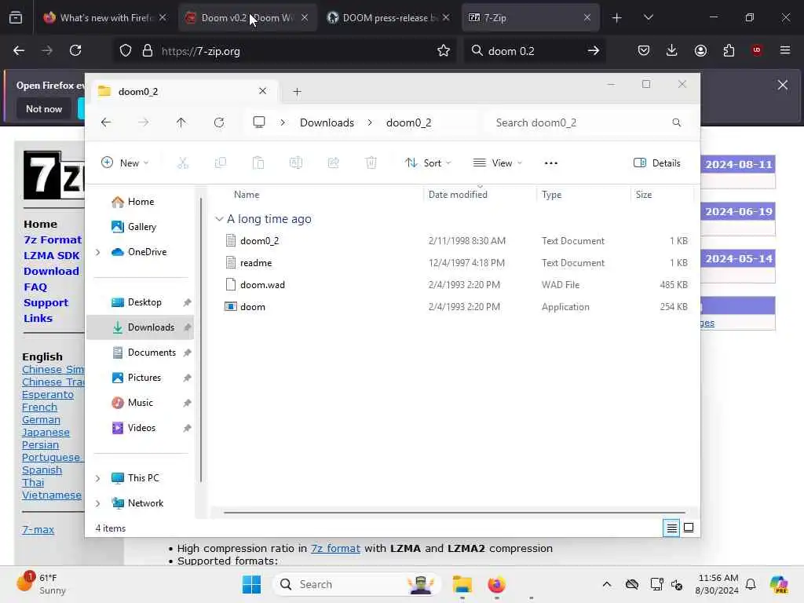Go back in Firefox browser
Screen dimensions: 804x603
(19, 50)
